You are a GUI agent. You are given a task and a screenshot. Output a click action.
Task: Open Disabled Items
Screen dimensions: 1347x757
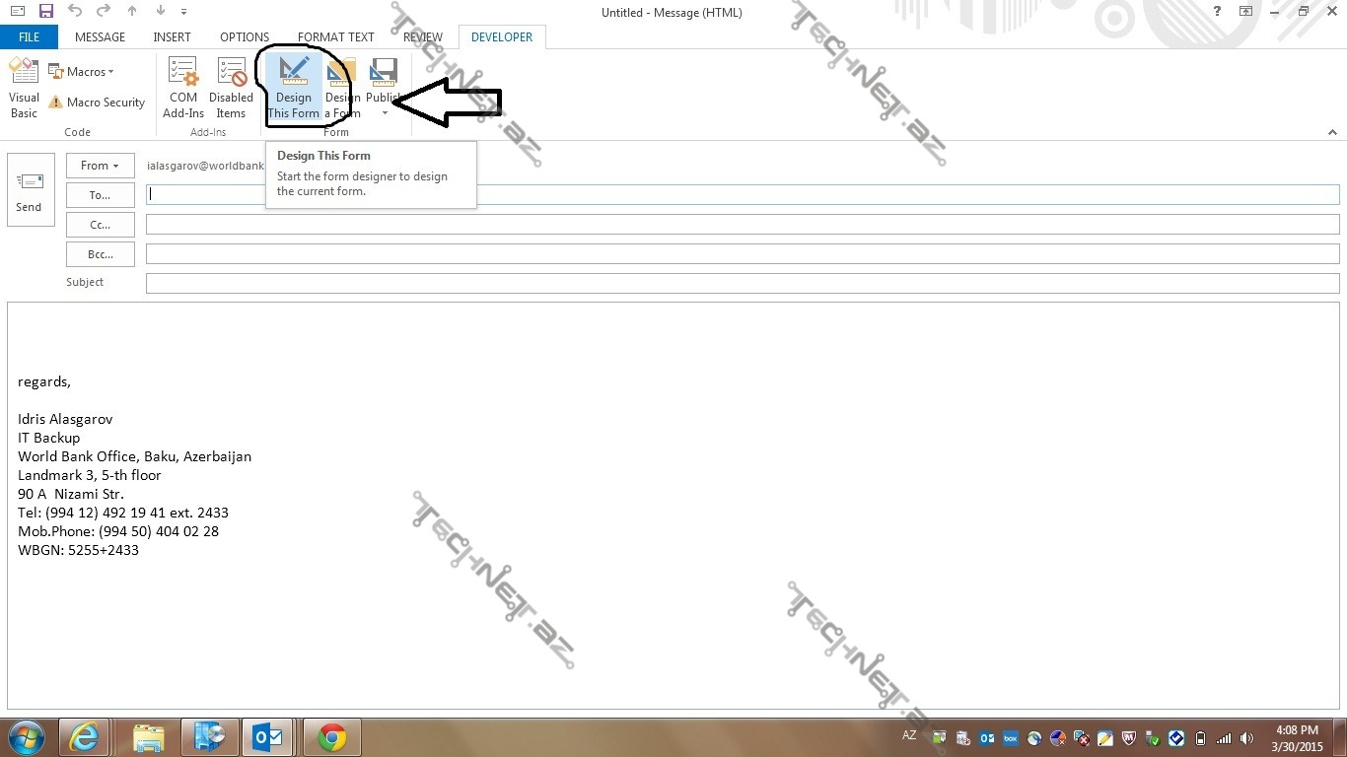231,88
